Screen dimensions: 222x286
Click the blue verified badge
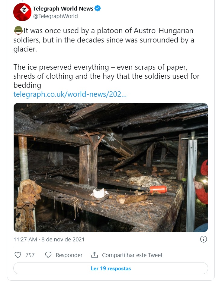tap(98, 8)
